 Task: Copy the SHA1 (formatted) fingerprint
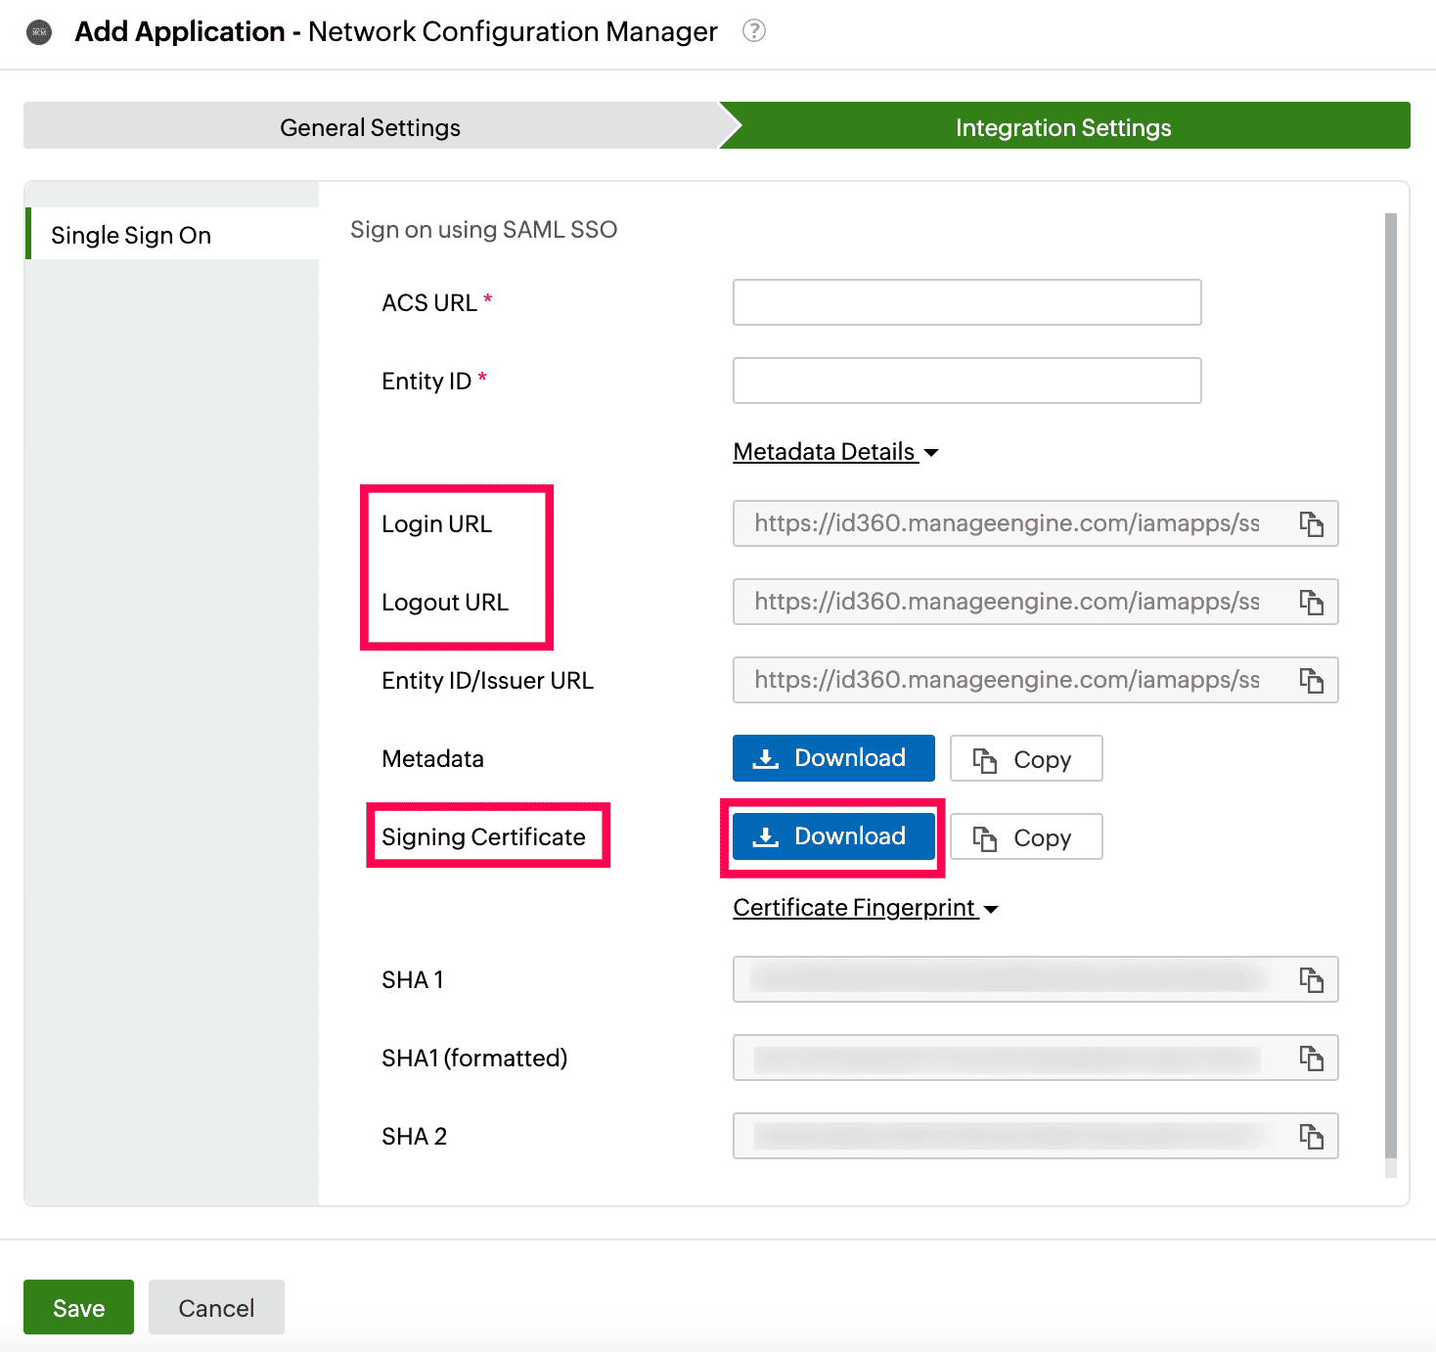tap(1311, 1059)
